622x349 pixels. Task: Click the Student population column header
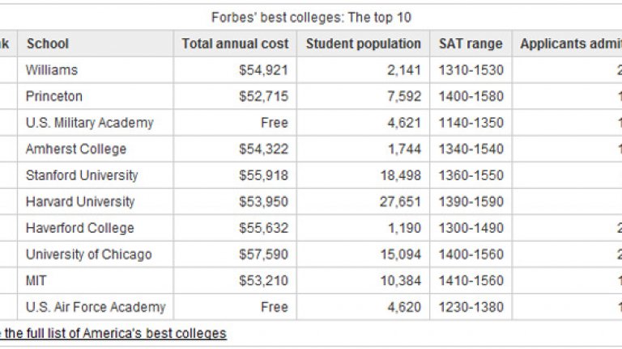363,44
